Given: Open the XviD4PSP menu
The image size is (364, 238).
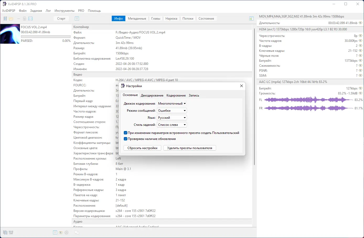Looking at the screenshot, I should click(x=9, y=11).
